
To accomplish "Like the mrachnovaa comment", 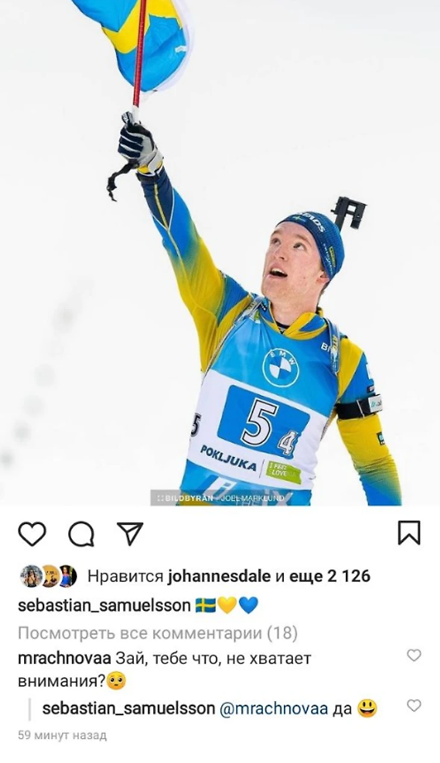I will coord(413,655).
